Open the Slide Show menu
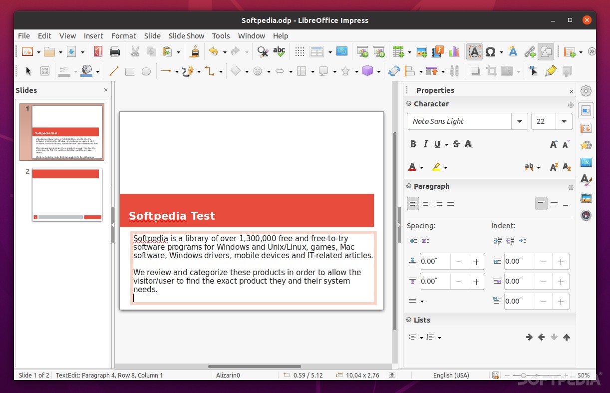This screenshot has height=393, width=610. [186, 35]
